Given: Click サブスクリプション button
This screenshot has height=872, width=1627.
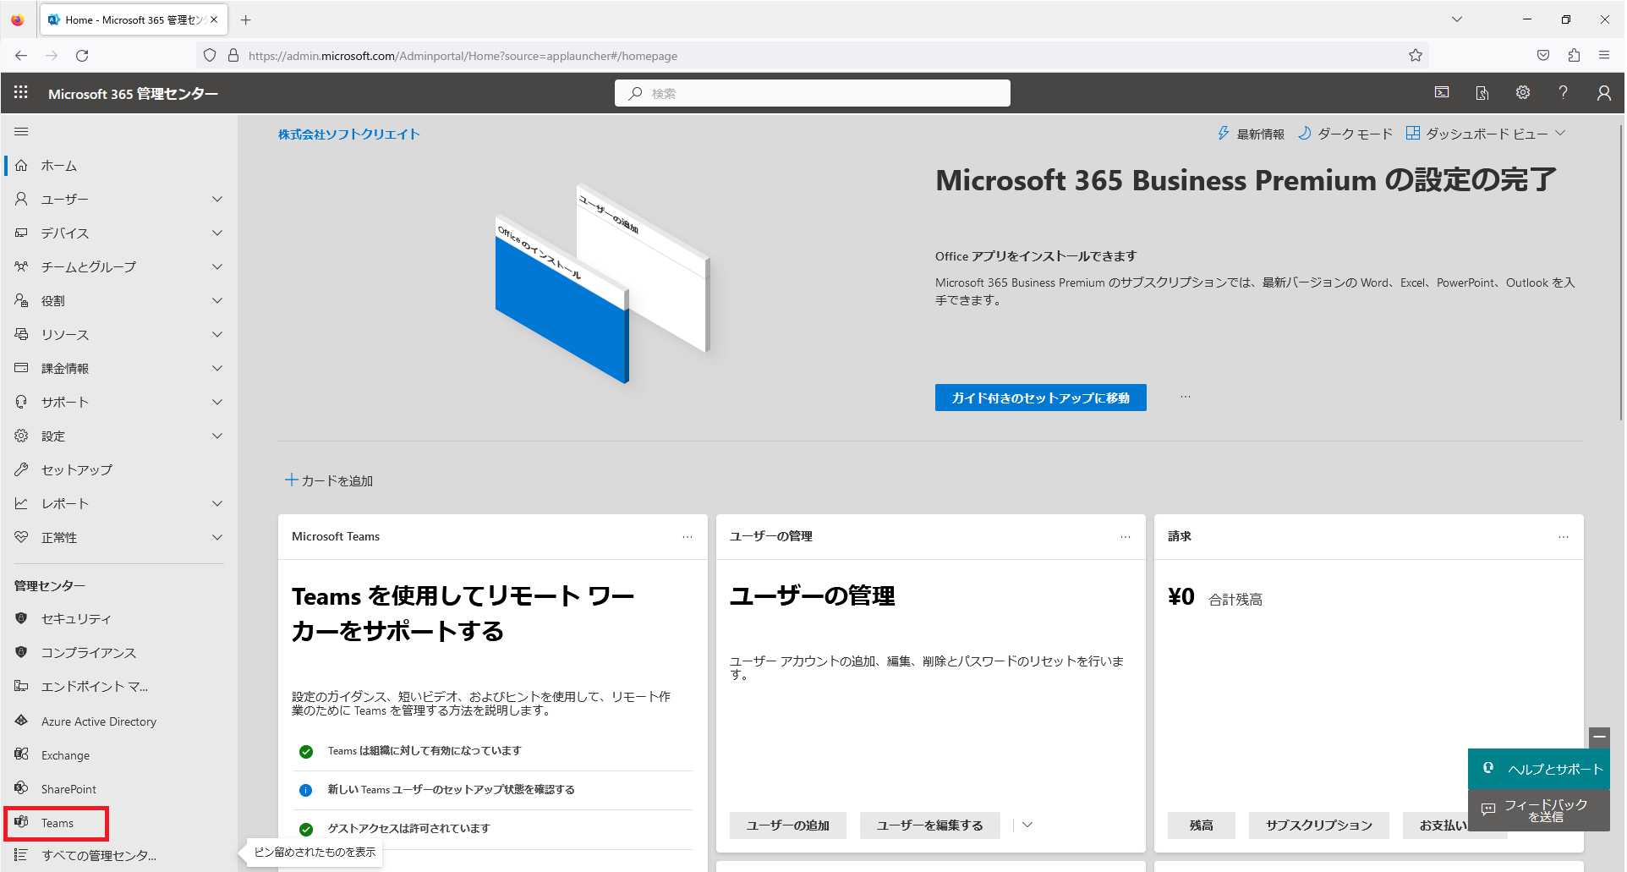Looking at the screenshot, I should (1319, 825).
